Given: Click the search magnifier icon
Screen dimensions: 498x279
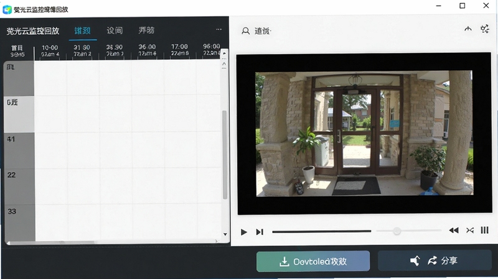Looking at the screenshot, I should pyautogui.click(x=245, y=30).
